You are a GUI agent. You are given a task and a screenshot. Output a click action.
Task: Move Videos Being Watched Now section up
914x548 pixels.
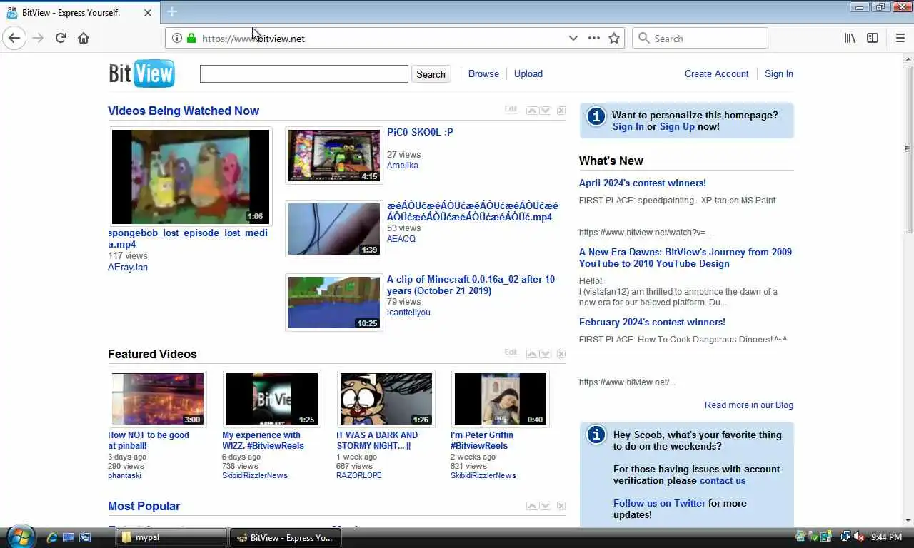(532, 111)
